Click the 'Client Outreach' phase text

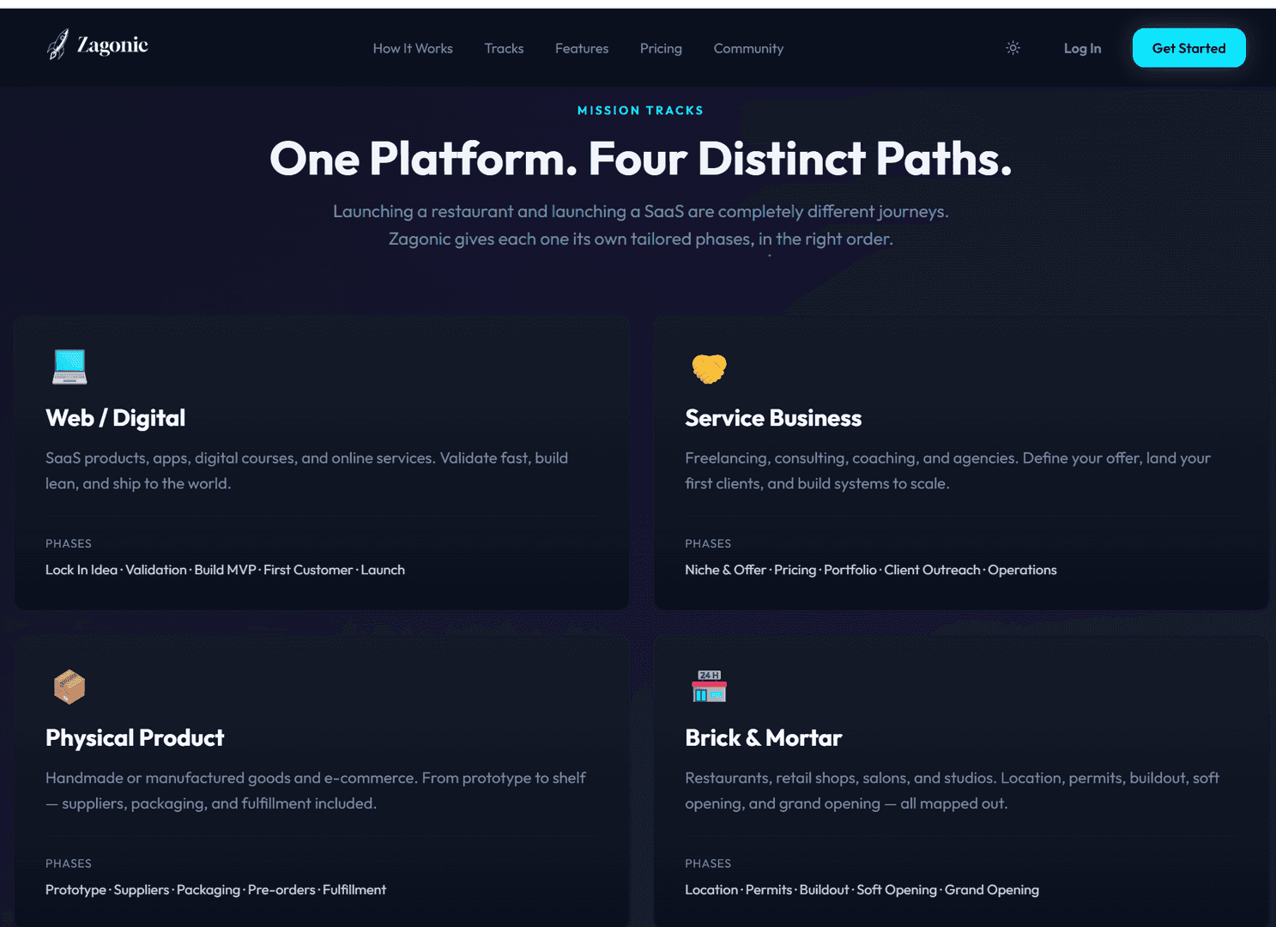pos(932,570)
